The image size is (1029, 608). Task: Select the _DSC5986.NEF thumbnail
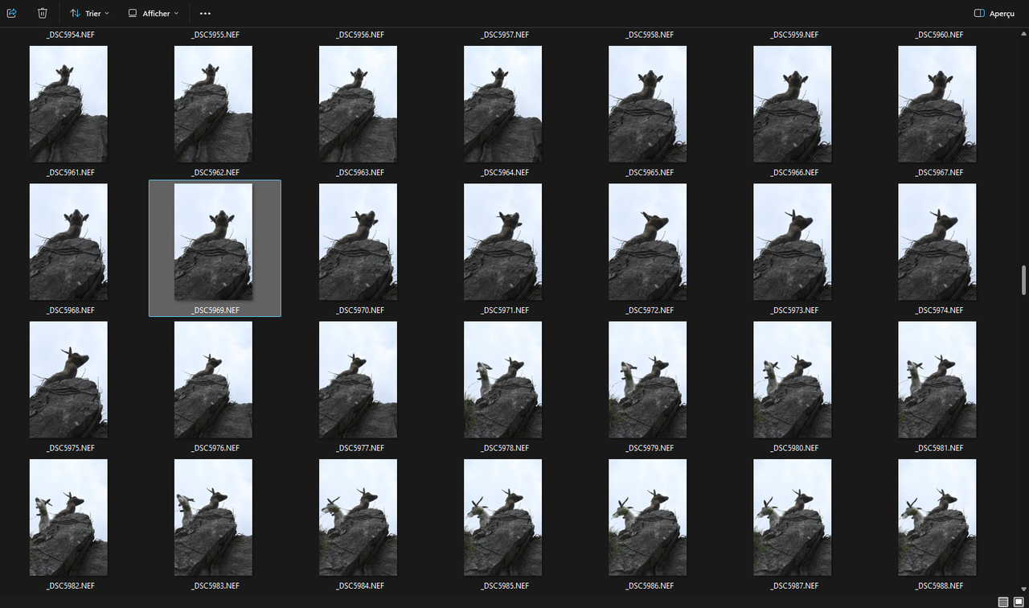(647, 517)
